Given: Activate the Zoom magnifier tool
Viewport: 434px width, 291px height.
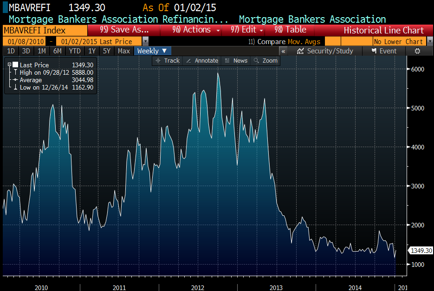Looking at the screenshot, I should click(265, 61).
